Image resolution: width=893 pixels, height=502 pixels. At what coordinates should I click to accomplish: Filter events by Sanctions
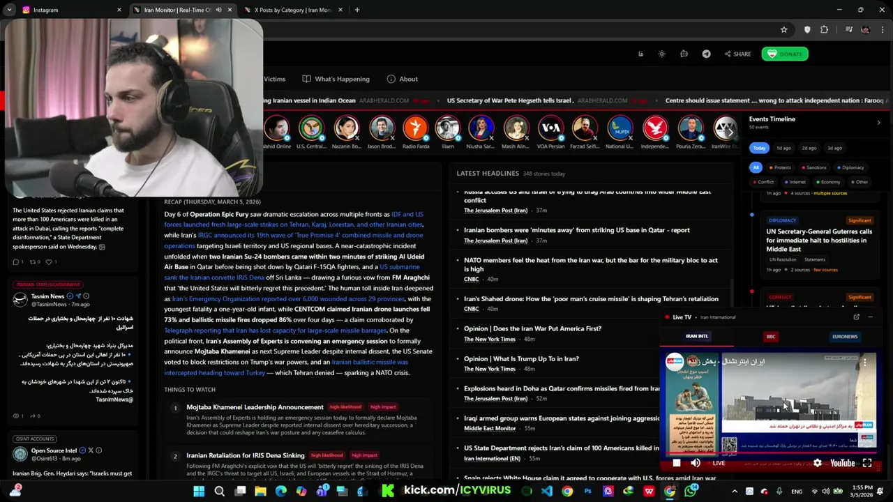click(x=813, y=167)
